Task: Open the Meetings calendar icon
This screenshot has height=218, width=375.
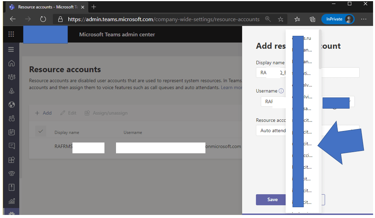Action: point(11,132)
